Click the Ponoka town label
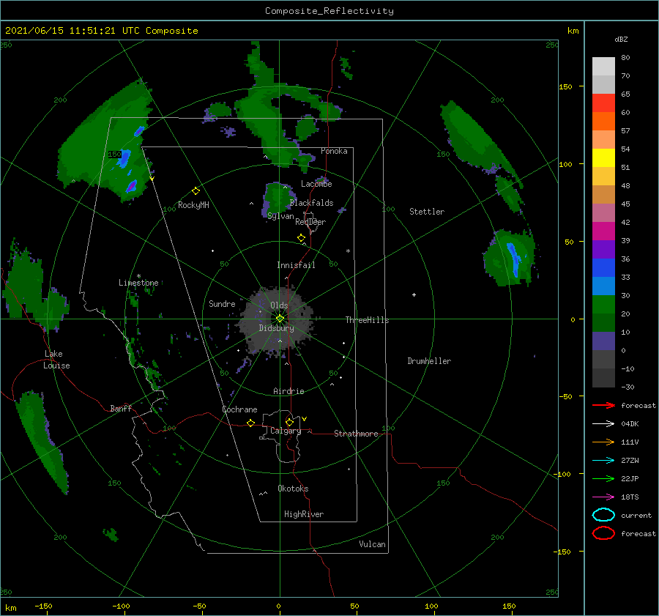 tap(334, 151)
